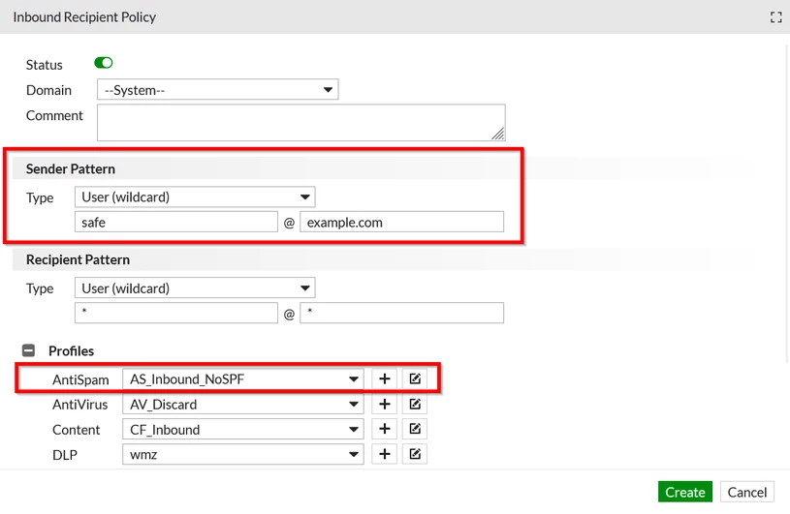790x514 pixels.
Task: Click the recipient domain wildcard field
Action: click(x=401, y=313)
